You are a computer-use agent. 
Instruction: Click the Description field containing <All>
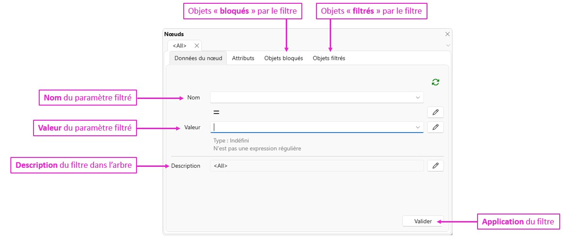coord(317,166)
